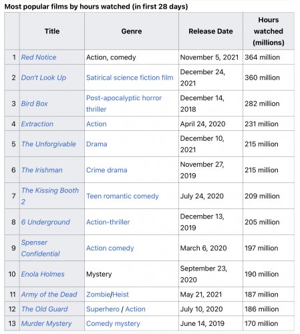Click Action link in The Old Guard row
Image resolution: width=300 pixels, height=334 pixels.
(135, 309)
